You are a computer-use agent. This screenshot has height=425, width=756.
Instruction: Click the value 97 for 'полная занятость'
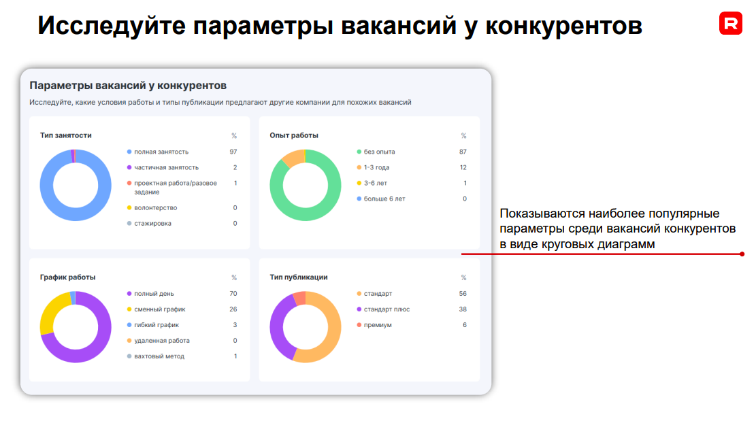click(233, 152)
